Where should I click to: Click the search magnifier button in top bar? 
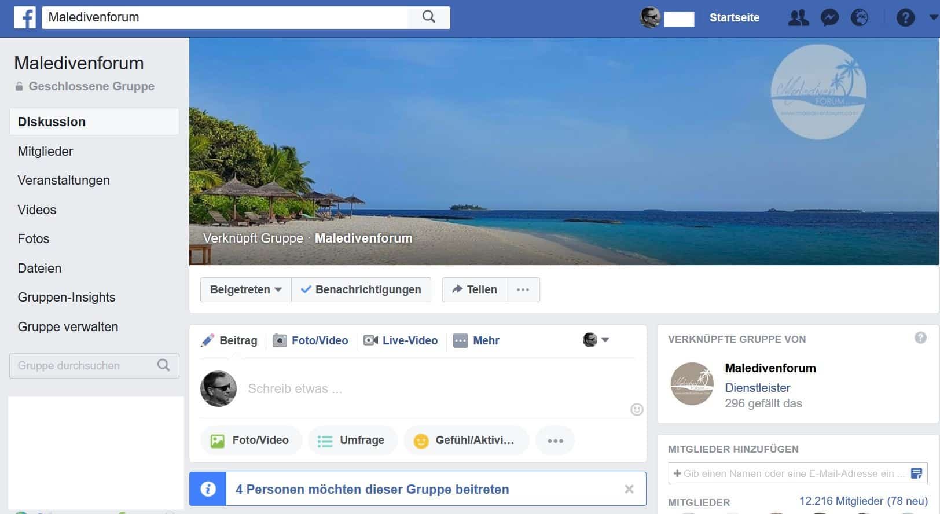tap(429, 17)
